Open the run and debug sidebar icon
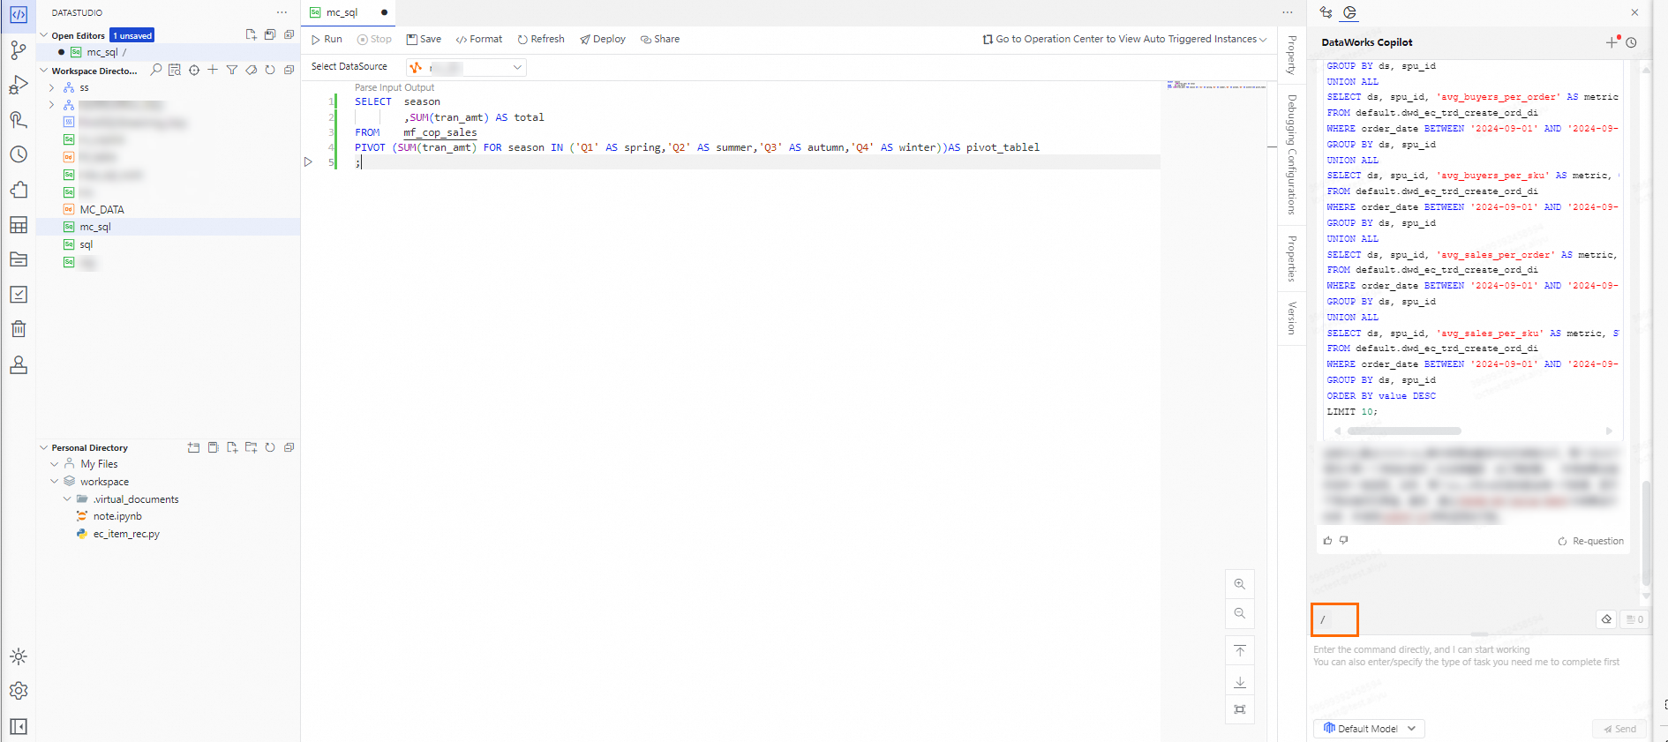Screen dimensions: 1668x742 (19, 85)
